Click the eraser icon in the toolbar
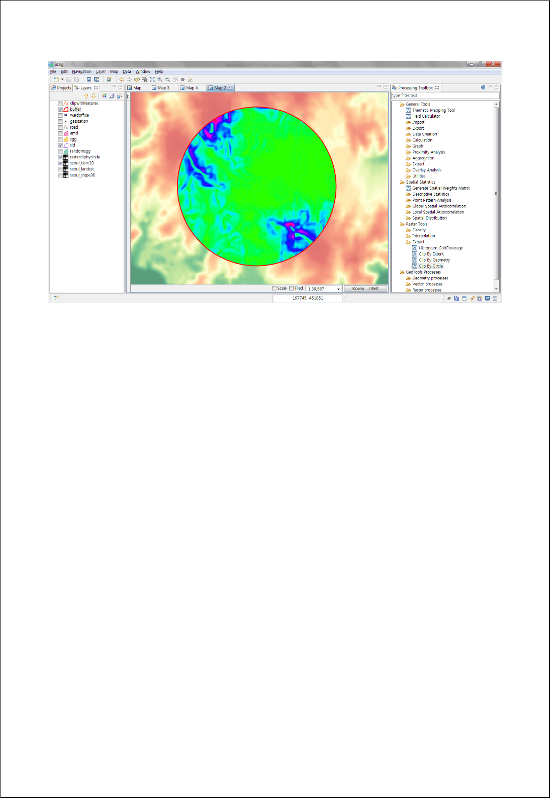The width and height of the screenshot is (550, 798). (x=191, y=79)
